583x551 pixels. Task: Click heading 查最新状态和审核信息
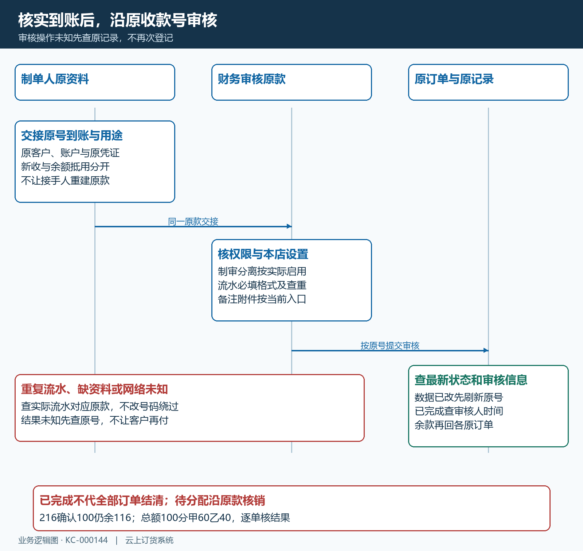click(471, 380)
